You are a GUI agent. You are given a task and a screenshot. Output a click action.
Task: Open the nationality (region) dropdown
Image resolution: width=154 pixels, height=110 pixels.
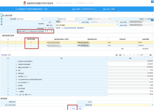pos(117,25)
